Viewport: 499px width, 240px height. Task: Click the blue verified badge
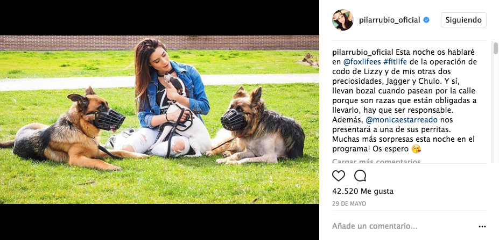pos(426,20)
